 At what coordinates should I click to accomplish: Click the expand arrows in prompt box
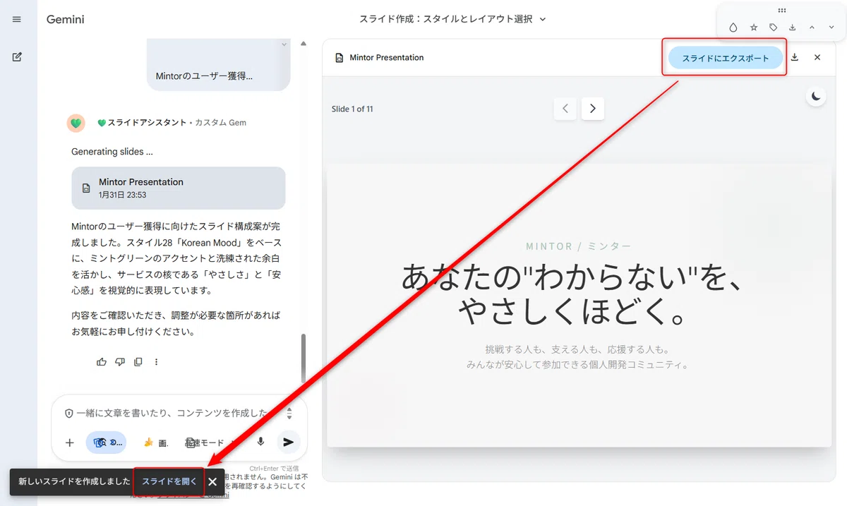click(x=289, y=414)
